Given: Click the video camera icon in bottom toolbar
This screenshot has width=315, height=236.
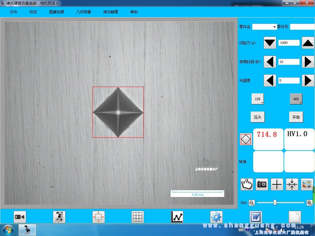Looking at the screenshot, I should pyautogui.click(x=20, y=217).
